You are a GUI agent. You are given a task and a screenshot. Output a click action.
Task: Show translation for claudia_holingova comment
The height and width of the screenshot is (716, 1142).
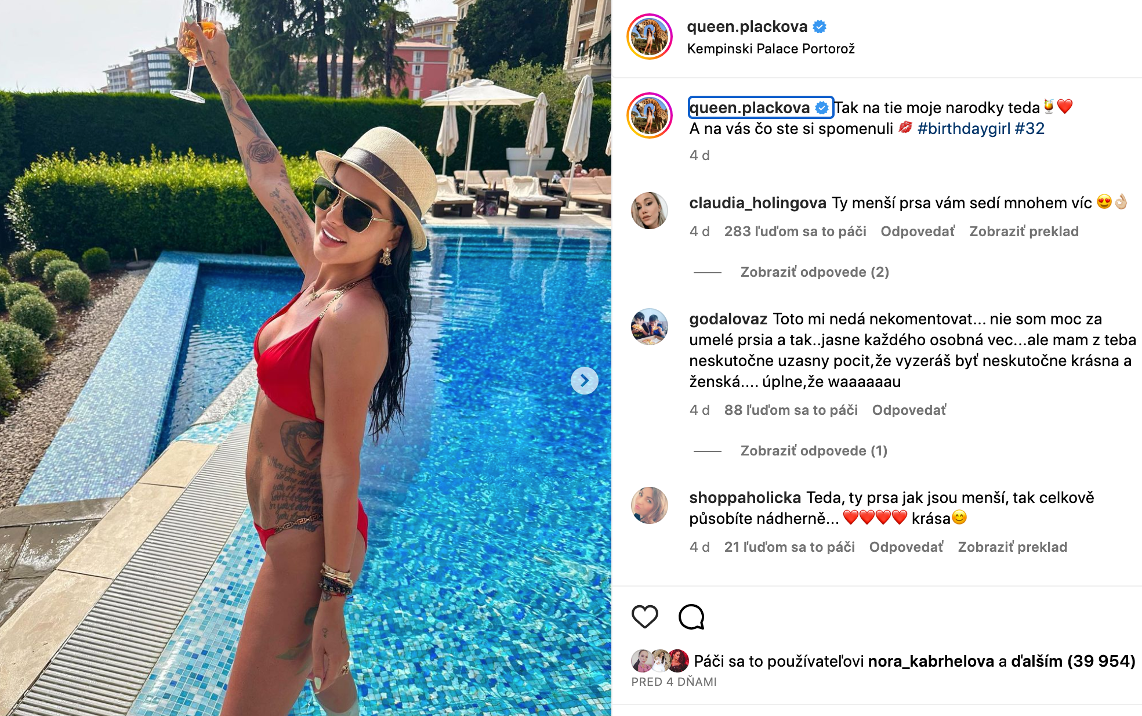click(1024, 232)
